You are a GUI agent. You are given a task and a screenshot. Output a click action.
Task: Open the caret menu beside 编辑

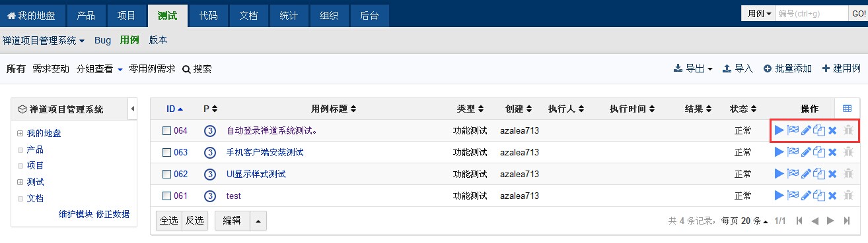click(258, 221)
